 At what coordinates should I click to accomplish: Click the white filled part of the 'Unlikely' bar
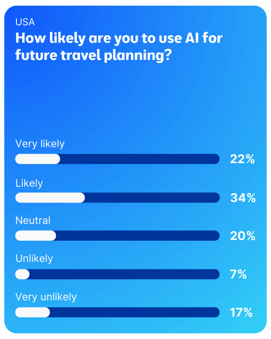pos(23,274)
